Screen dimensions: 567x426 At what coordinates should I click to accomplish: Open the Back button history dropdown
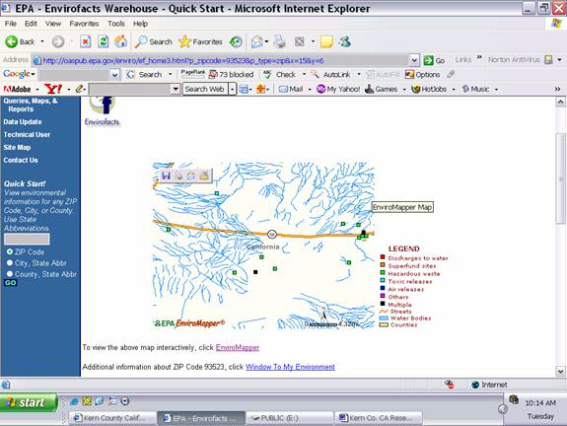(x=42, y=42)
